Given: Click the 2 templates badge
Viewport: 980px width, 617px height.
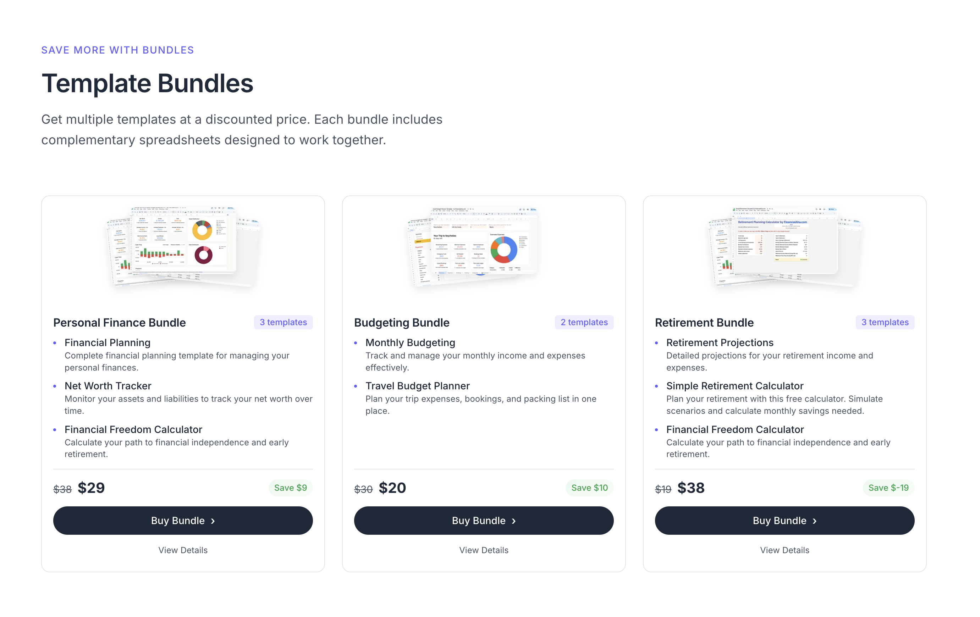Looking at the screenshot, I should click(x=584, y=322).
